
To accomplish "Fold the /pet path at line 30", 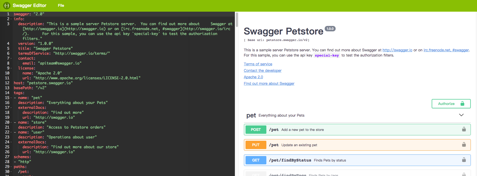I will point(11,172).
